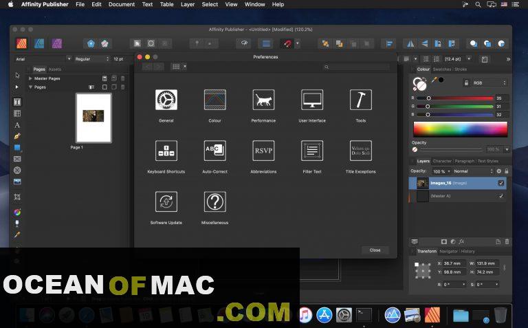Viewport: 528px width, 328px height.
Task: Switch to the Swatches tab
Action: (x=442, y=69)
